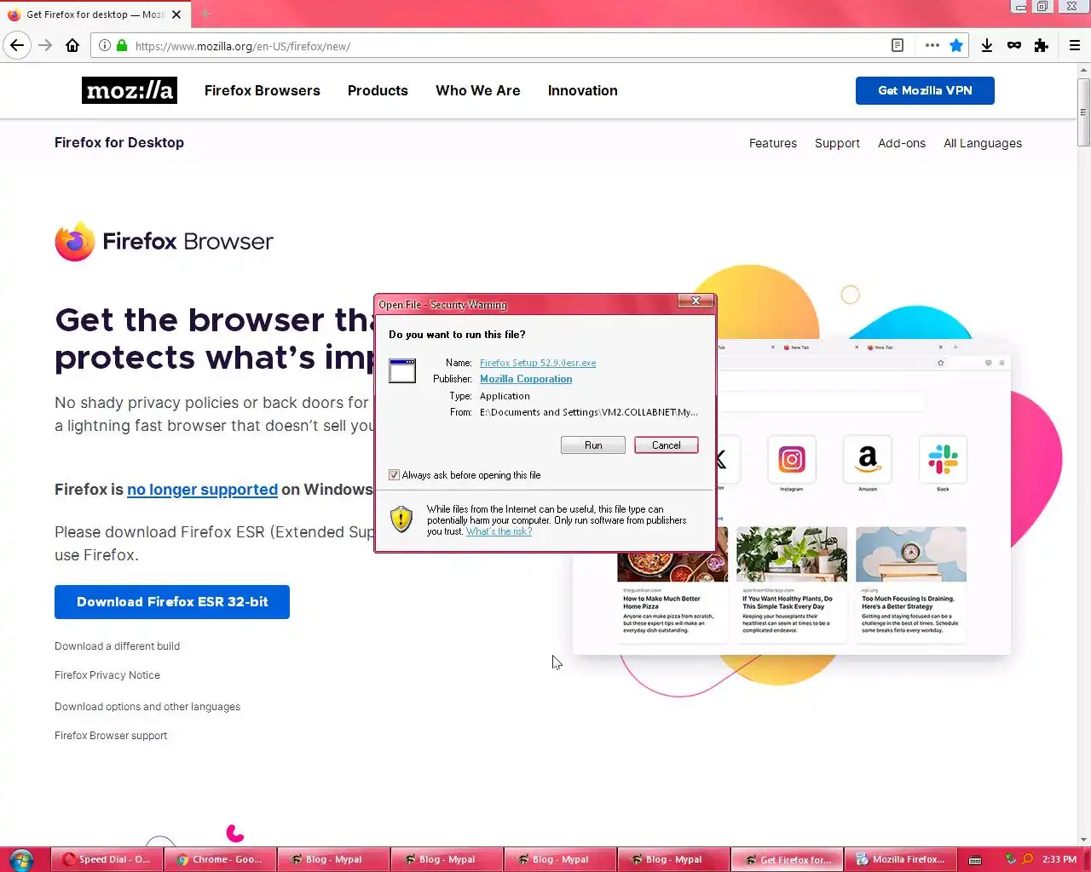The height and width of the screenshot is (872, 1091).
Task: Click the Windows Start button
Action: [21, 859]
